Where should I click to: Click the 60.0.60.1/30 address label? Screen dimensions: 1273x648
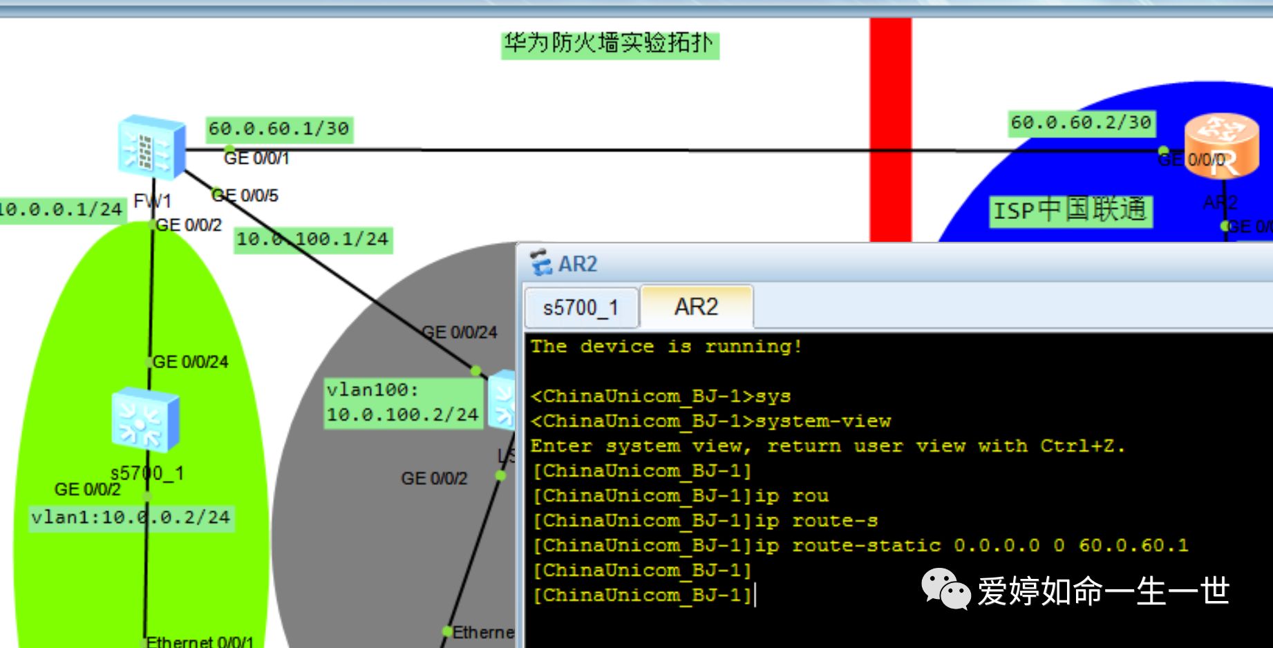coord(279,129)
